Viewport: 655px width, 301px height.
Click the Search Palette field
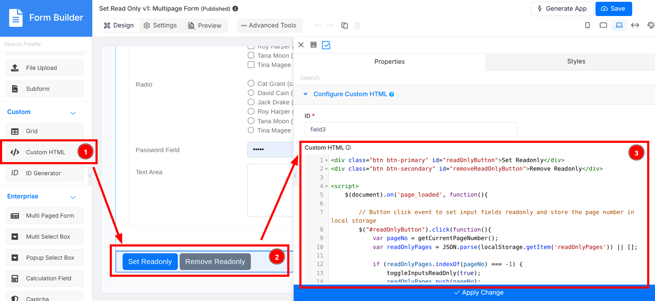point(46,44)
